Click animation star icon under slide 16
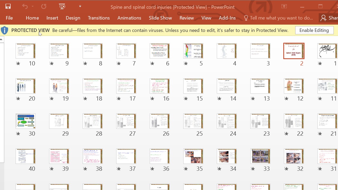338x190 pixels. tap(152, 98)
